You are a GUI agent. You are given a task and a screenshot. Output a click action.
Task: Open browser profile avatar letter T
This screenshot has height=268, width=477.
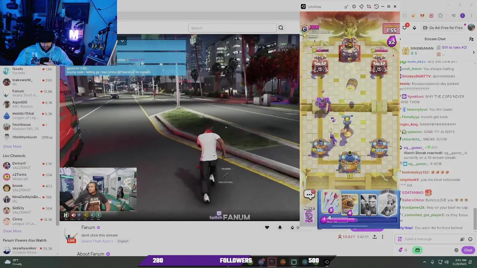pos(462,16)
